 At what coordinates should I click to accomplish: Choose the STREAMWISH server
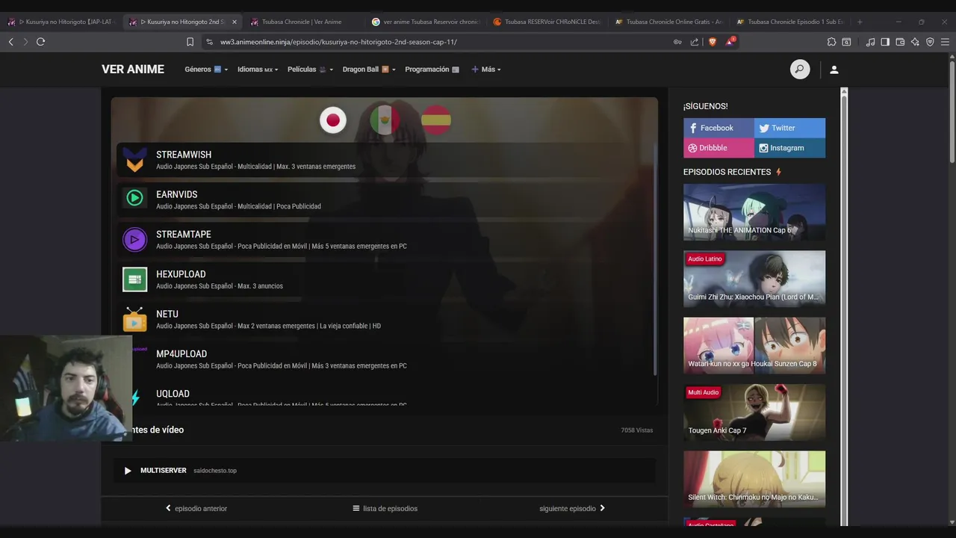pos(385,160)
